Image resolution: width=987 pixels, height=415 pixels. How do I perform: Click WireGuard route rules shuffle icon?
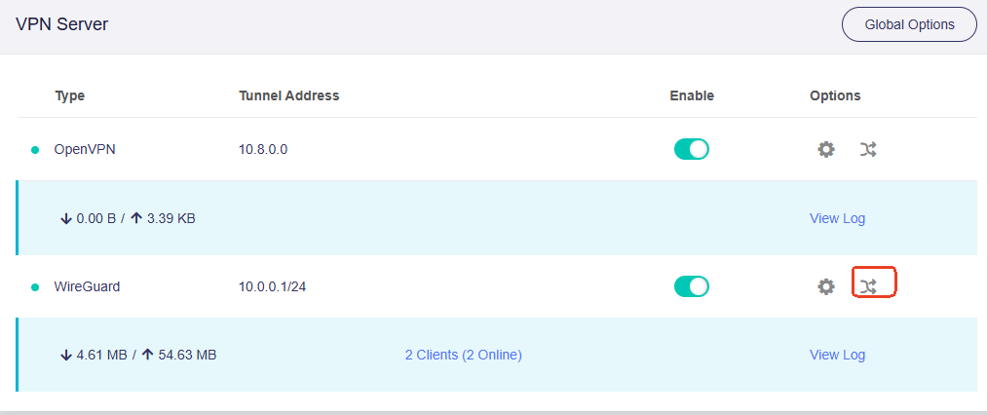coord(868,287)
